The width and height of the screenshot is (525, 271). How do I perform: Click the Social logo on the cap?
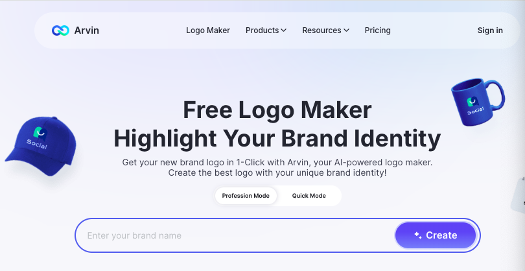(x=38, y=138)
